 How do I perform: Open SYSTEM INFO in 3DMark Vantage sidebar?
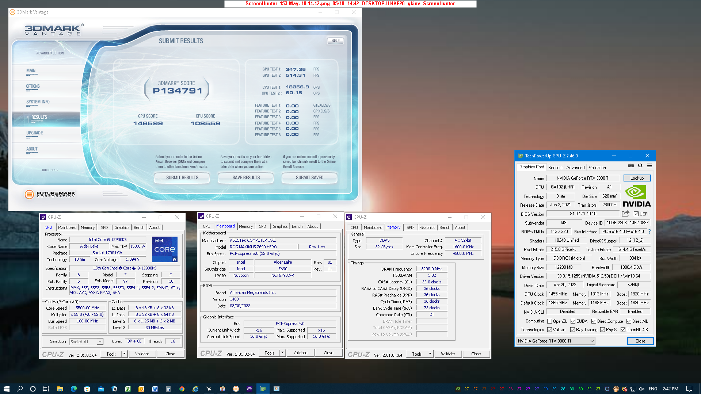coord(38,102)
